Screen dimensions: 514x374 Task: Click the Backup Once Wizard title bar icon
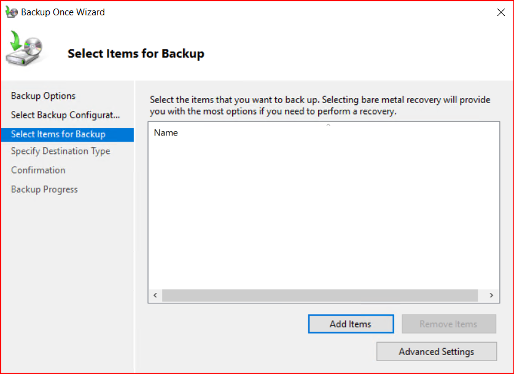(12, 12)
